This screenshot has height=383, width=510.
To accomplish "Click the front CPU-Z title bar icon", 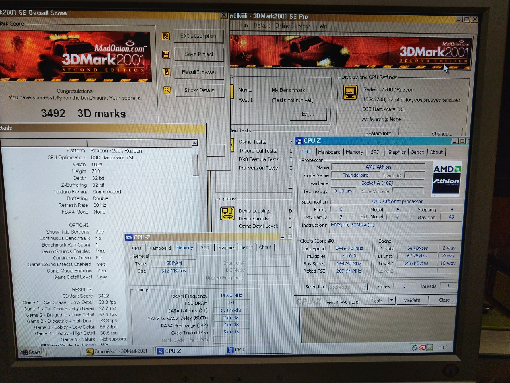I will (x=299, y=141).
